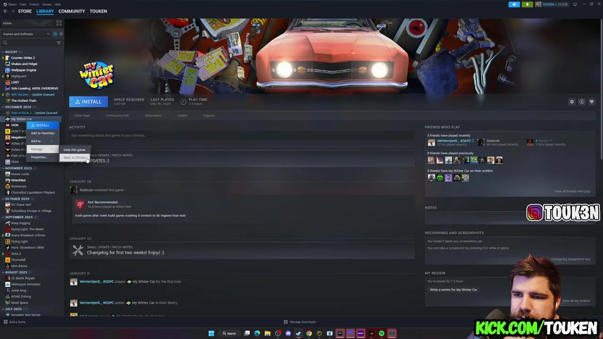View all my reviews
This screenshot has width=603, height=339.
576,301
